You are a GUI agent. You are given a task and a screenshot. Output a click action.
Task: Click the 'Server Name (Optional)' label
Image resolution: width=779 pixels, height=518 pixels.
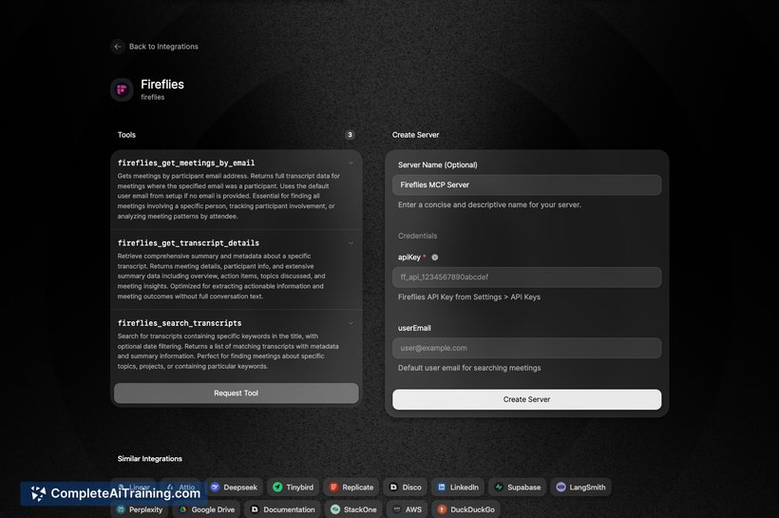click(x=438, y=165)
